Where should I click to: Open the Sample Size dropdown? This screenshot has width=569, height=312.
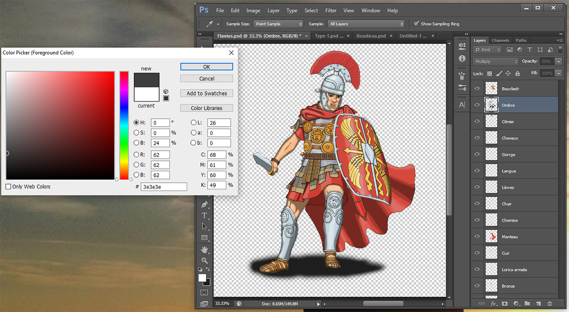point(278,24)
